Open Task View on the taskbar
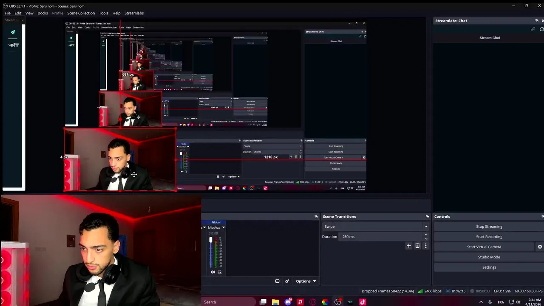 [263, 302]
